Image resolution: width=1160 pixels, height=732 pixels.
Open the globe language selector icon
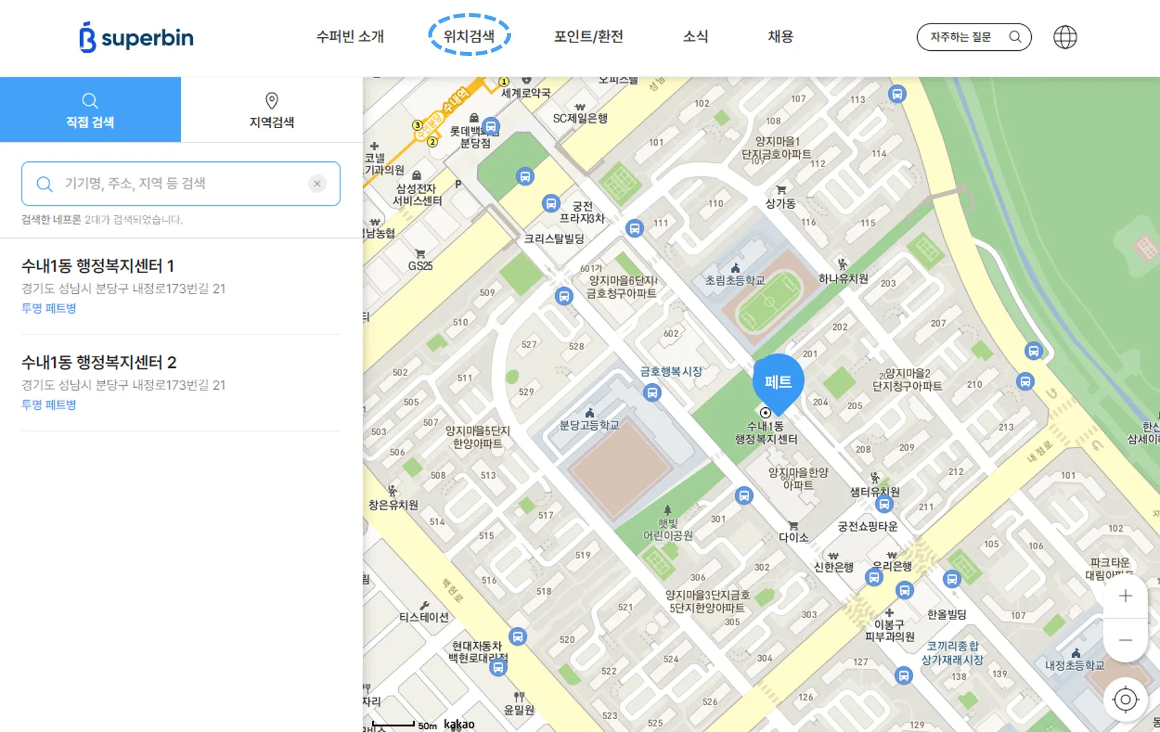pyautogui.click(x=1066, y=36)
